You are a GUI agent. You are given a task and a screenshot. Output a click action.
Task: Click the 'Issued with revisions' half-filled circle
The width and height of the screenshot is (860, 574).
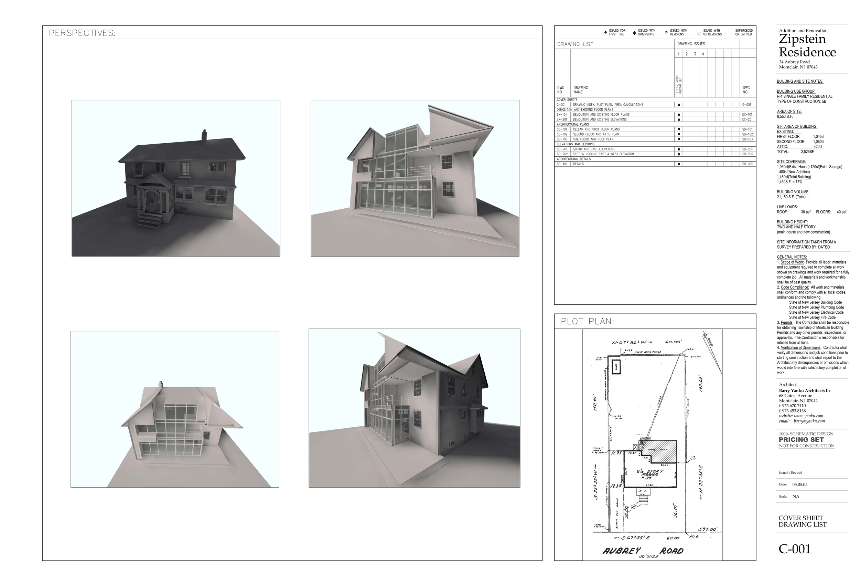[666, 33]
